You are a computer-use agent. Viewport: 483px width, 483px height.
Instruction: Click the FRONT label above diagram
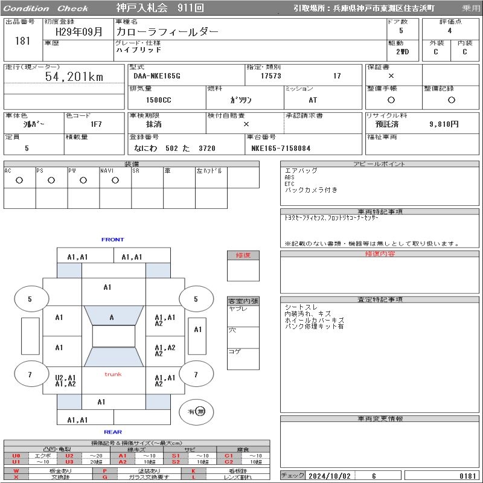113,240
